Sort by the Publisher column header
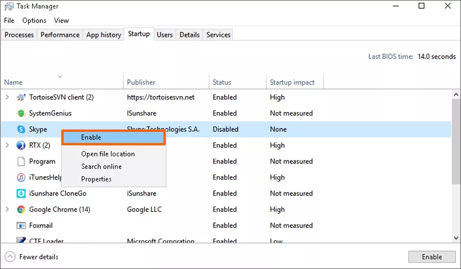 [x=141, y=82]
